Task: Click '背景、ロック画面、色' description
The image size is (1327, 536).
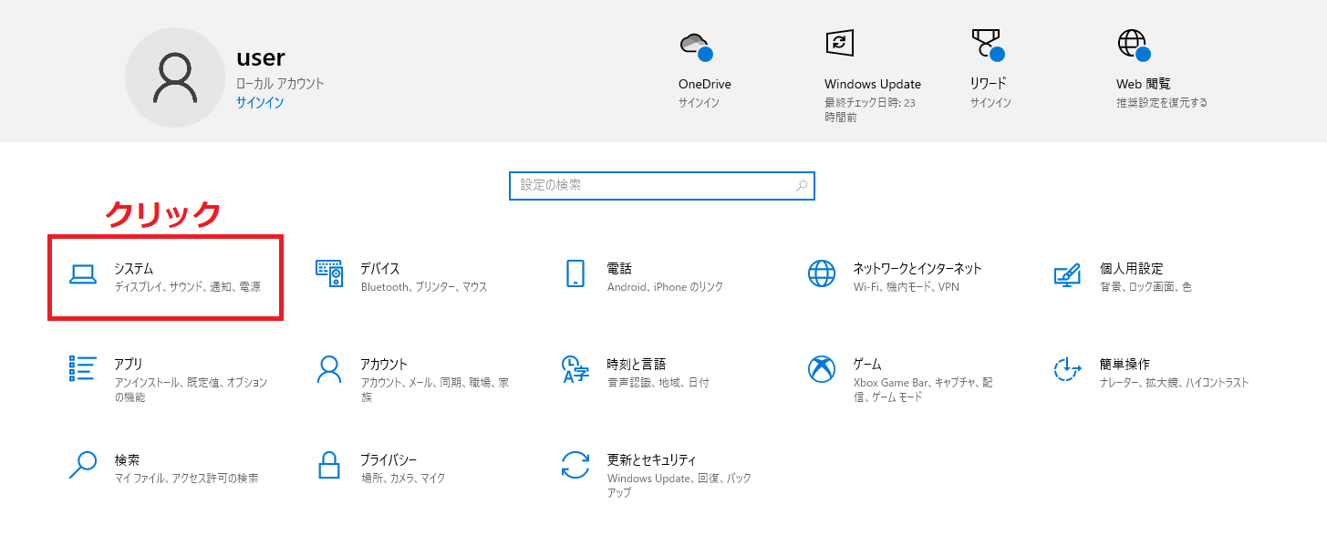Action: pyautogui.click(x=1146, y=286)
